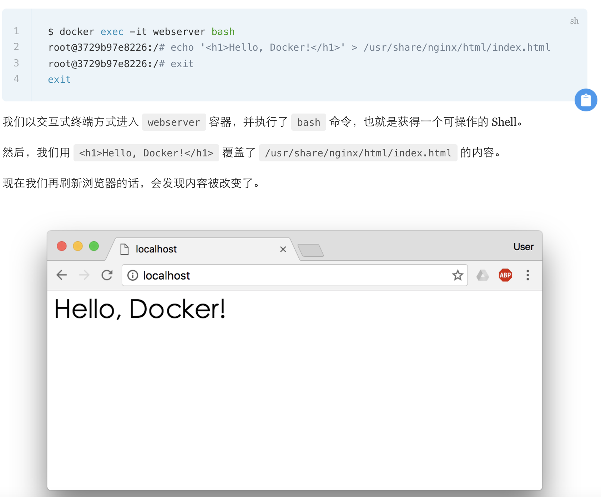Screen dimensions: 601x497
Task: Click line number 1 in the code block
Action: pyautogui.click(x=16, y=31)
